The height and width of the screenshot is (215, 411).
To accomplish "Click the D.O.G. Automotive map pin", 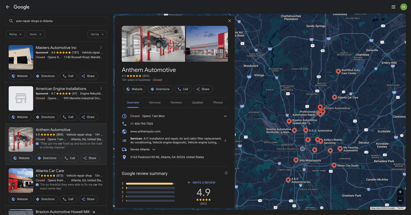I will (x=306, y=130).
